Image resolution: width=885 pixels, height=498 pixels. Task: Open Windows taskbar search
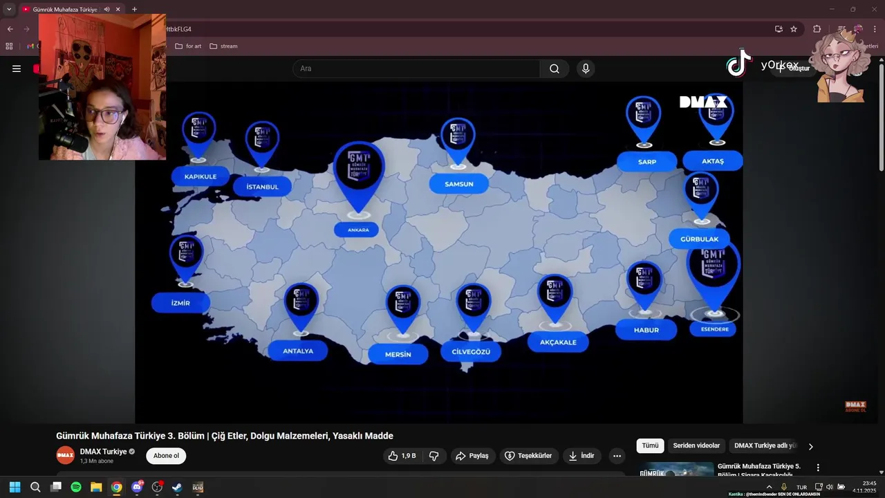coord(35,487)
